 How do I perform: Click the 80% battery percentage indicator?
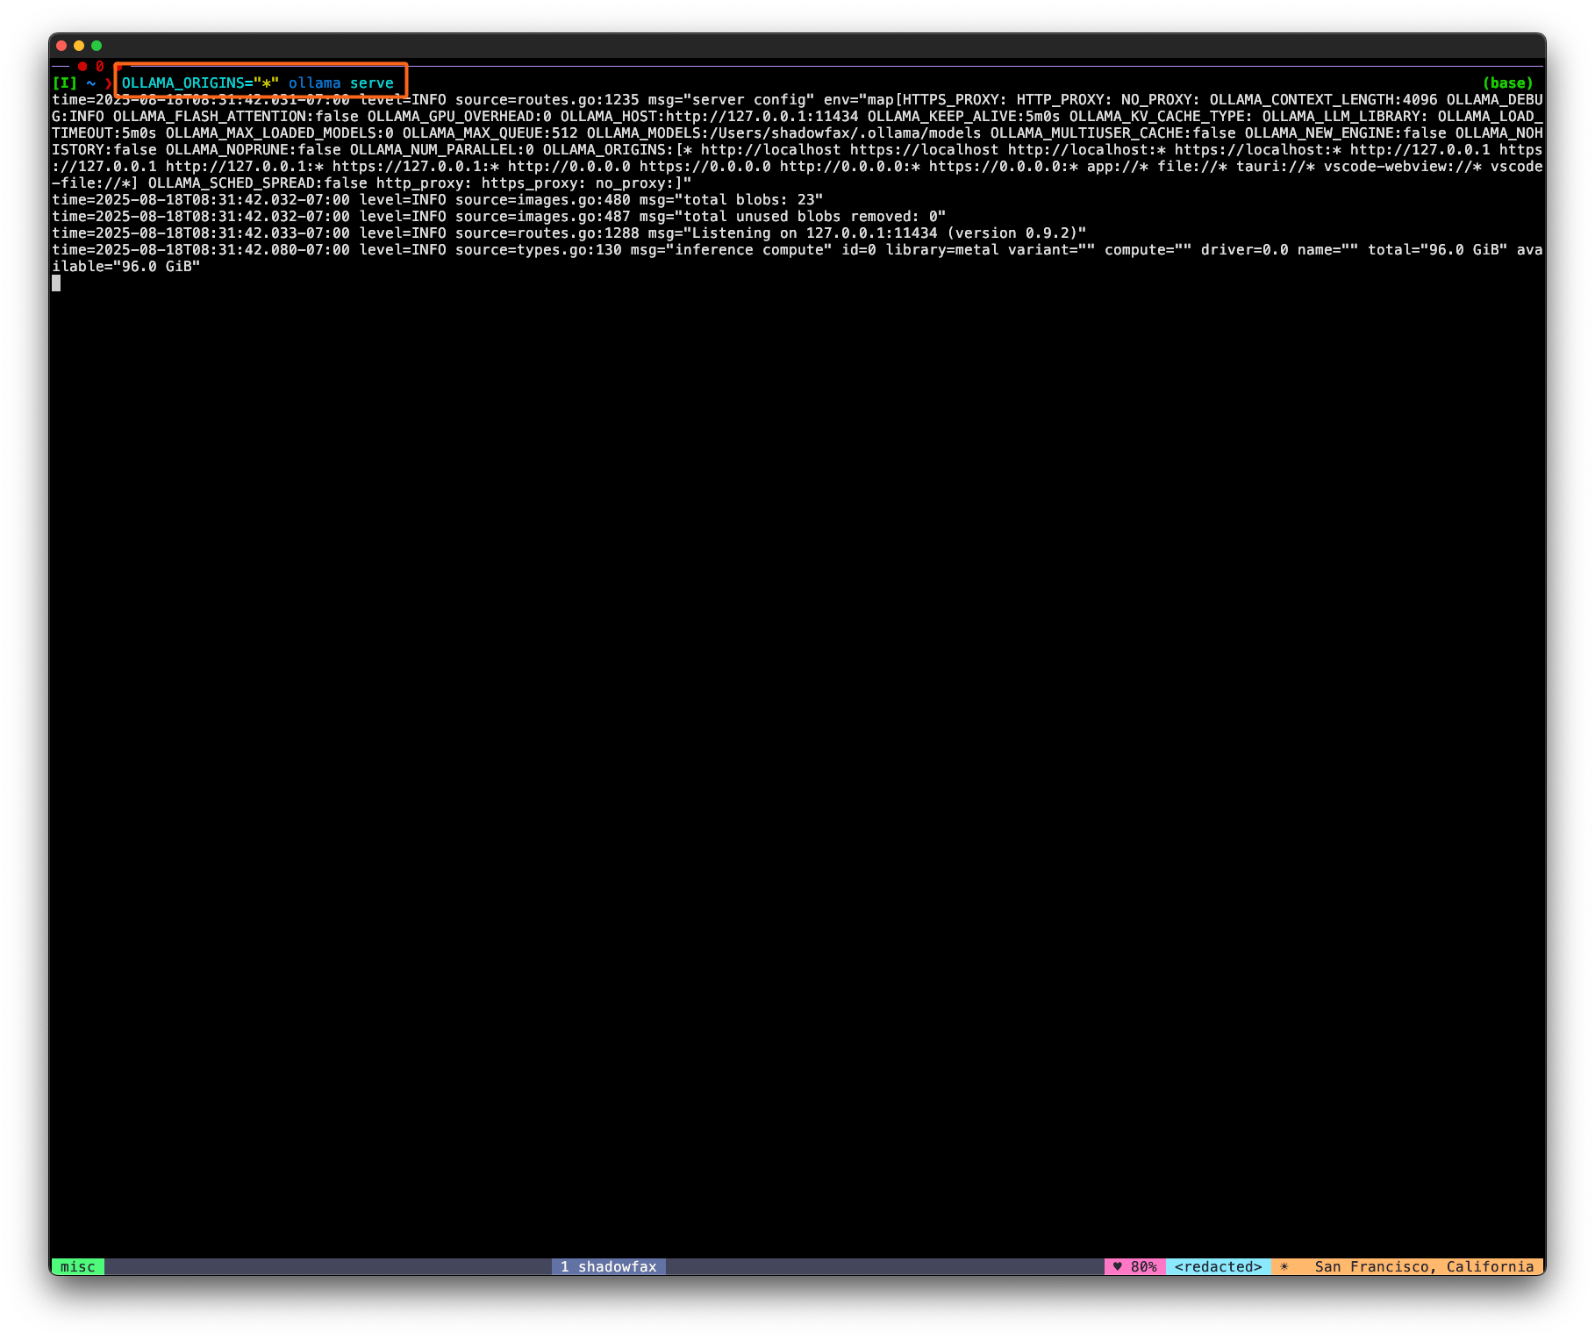1144,1266
